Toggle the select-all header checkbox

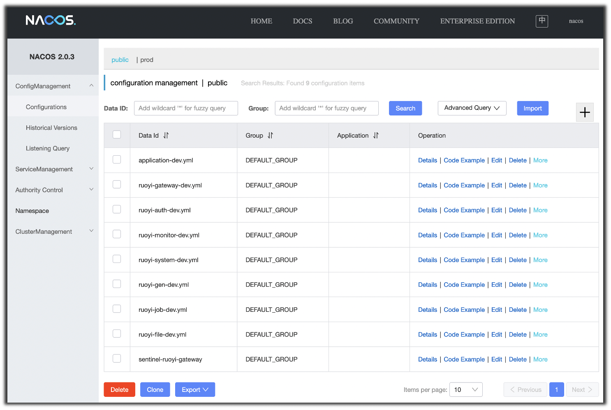117,135
